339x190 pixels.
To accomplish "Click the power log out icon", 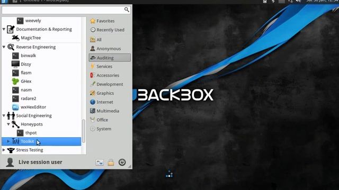I will coord(122,162).
